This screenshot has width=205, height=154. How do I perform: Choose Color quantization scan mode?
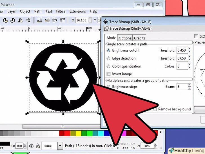(x=108, y=66)
